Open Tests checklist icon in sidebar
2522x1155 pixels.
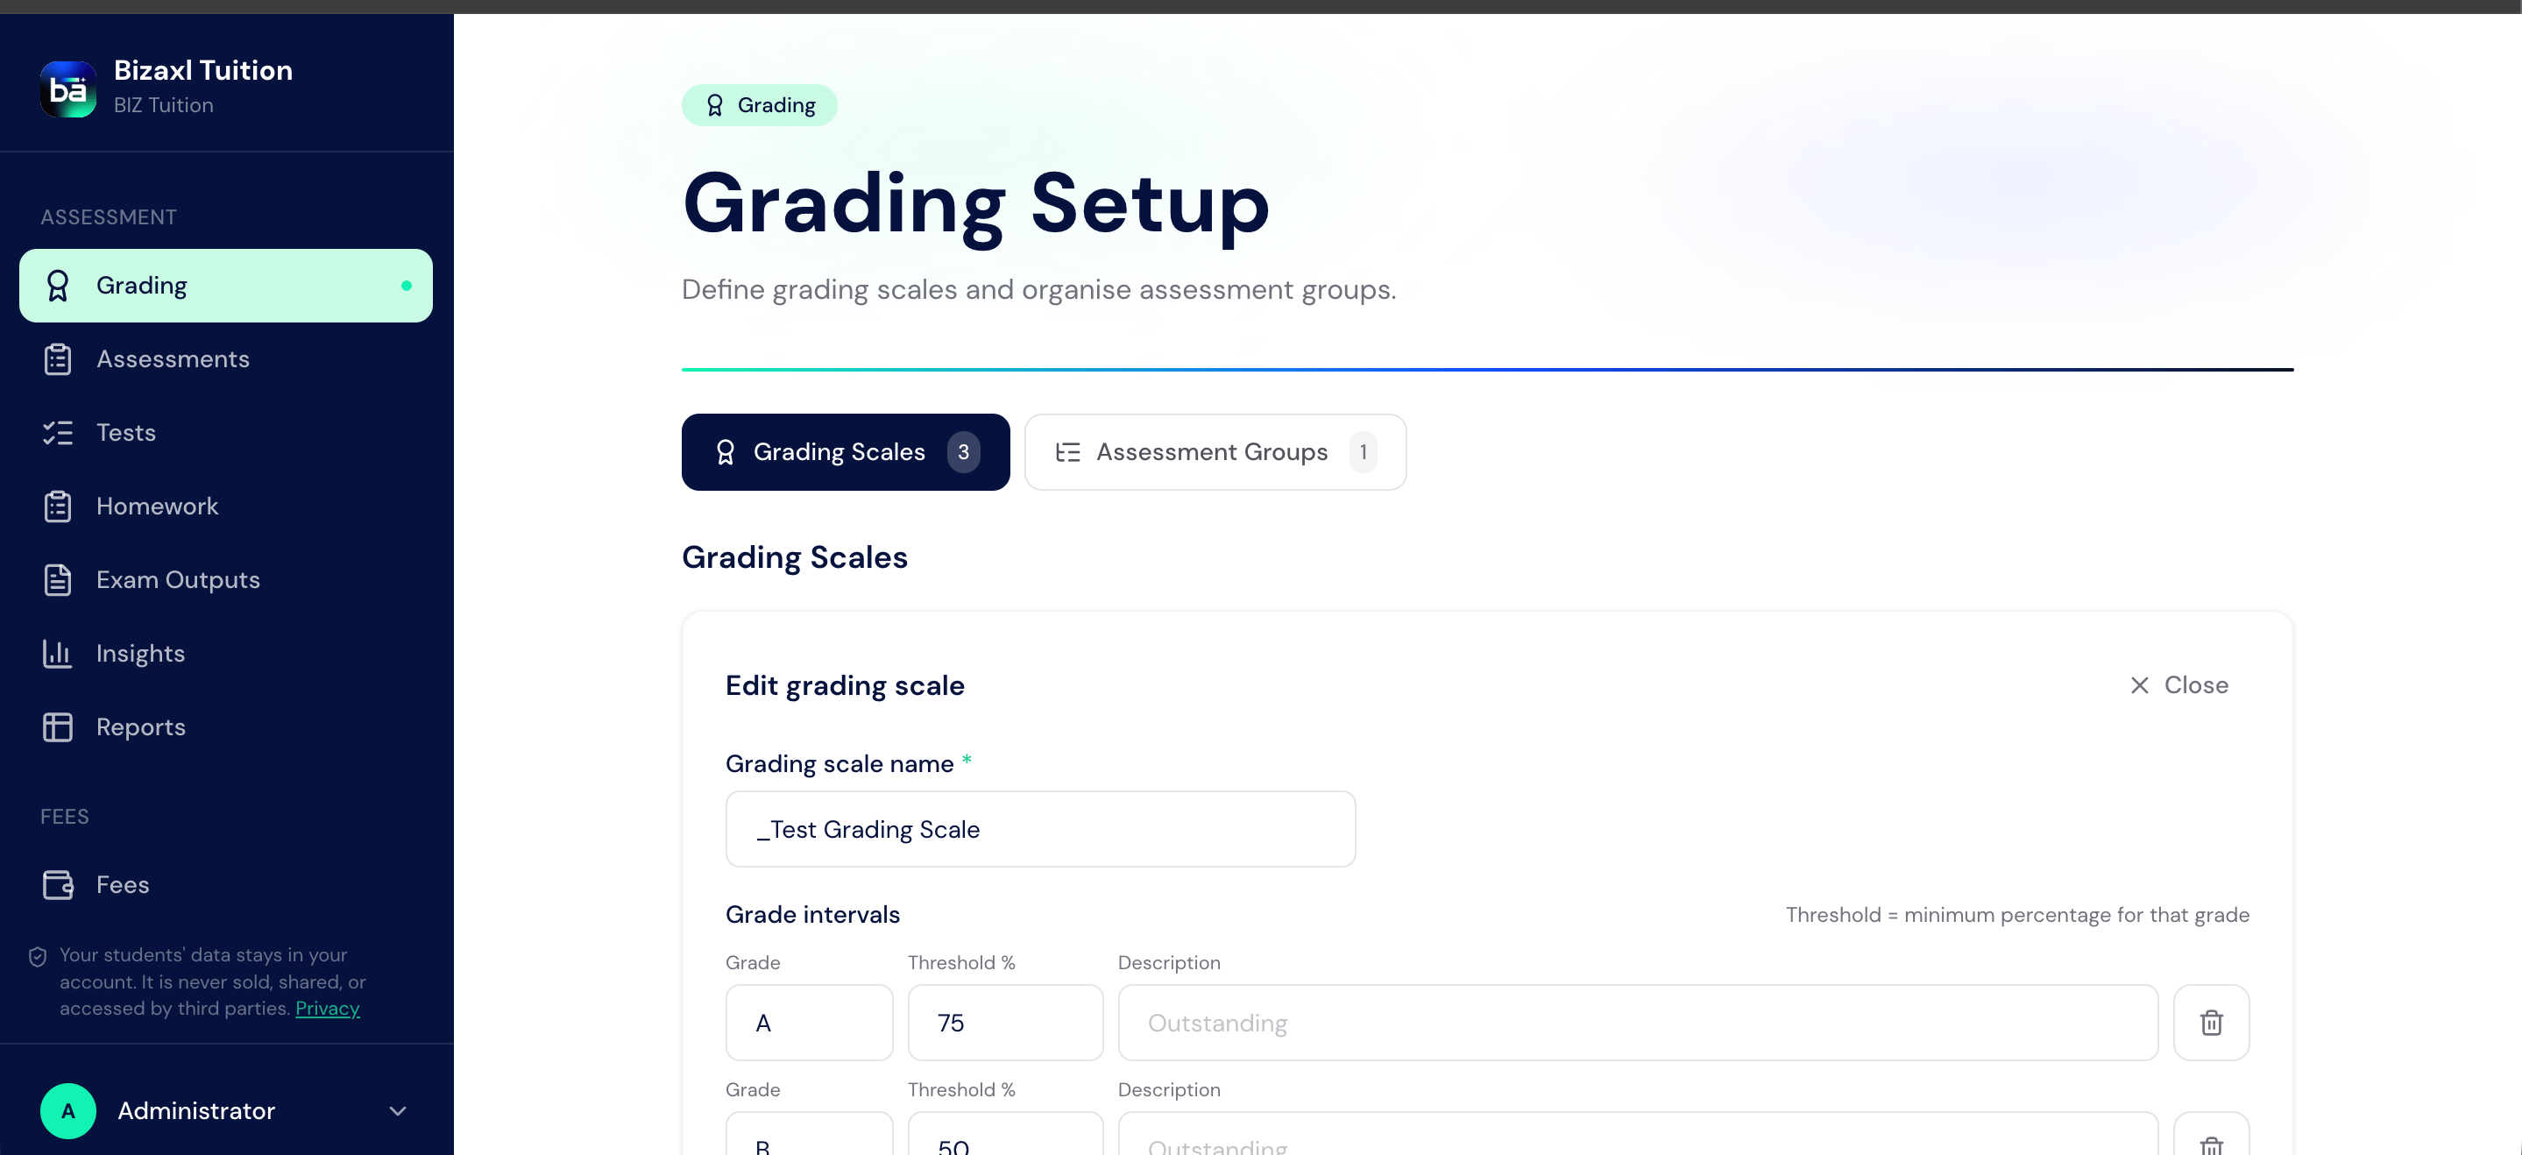58,433
